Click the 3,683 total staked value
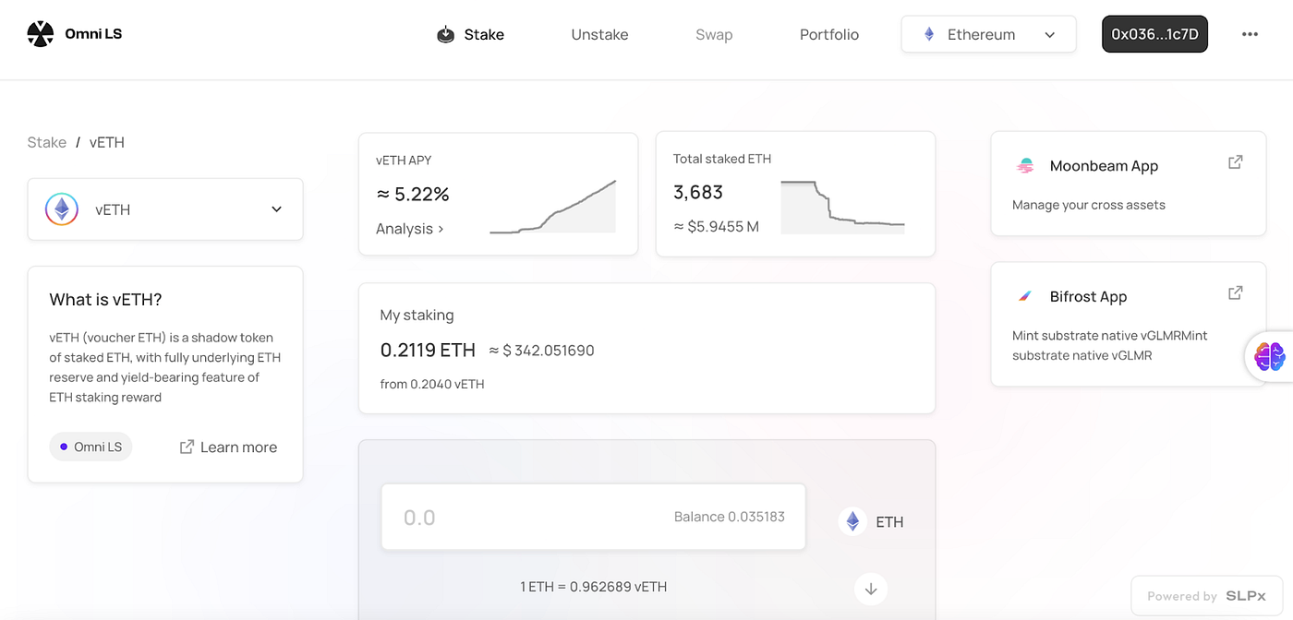Screen dimensions: 1293x620 pos(698,192)
